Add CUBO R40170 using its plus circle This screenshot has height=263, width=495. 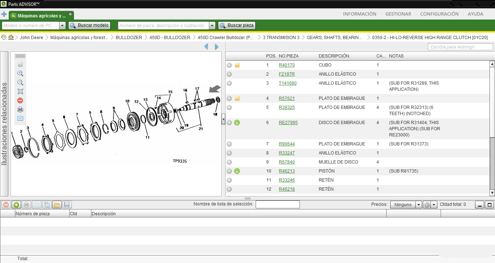pyautogui.click(x=229, y=65)
